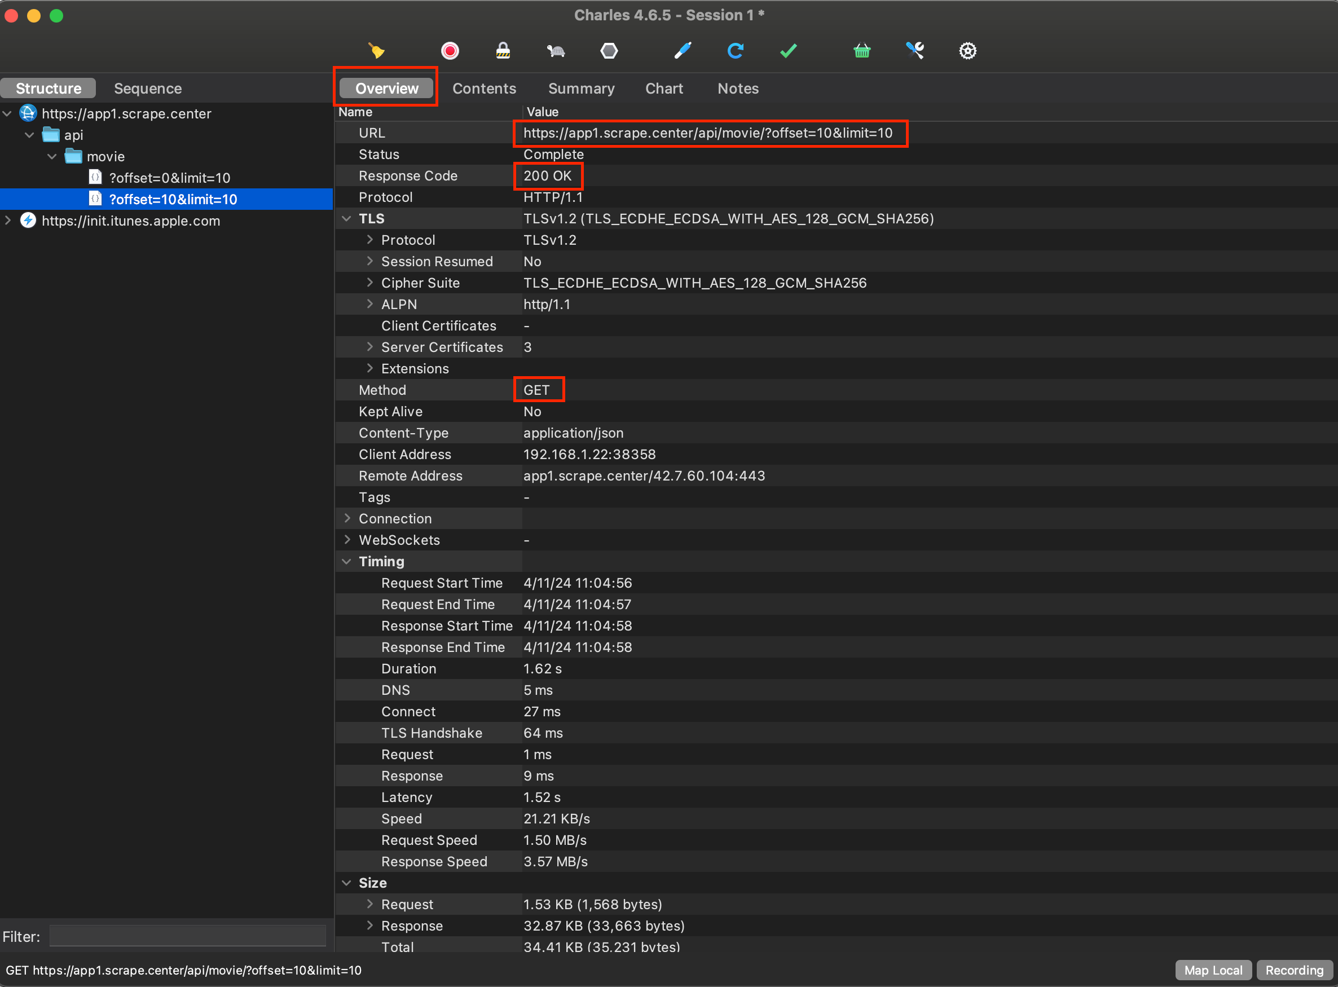Toggle SSL proxying padlock icon
Viewport: 1338px width, 987px height.
(x=503, y=51)
